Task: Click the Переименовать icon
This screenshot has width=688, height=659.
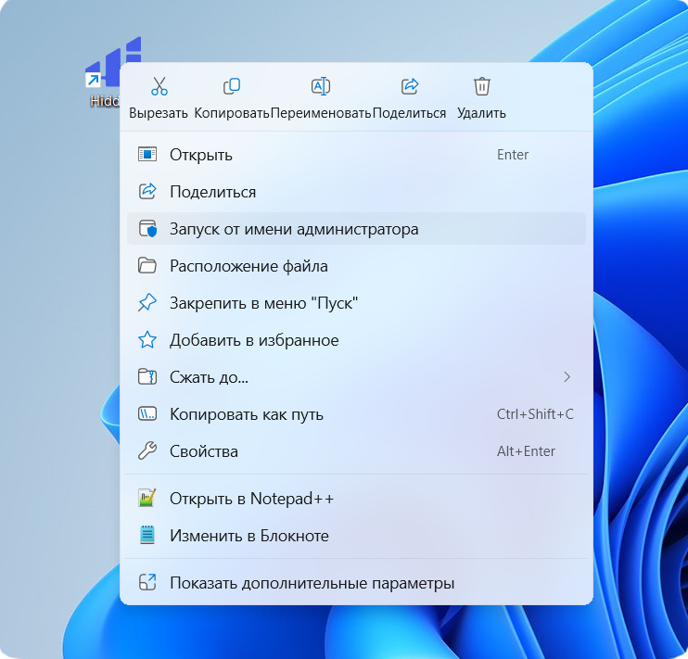Action: pyautogui.click(x=321, y=87)
